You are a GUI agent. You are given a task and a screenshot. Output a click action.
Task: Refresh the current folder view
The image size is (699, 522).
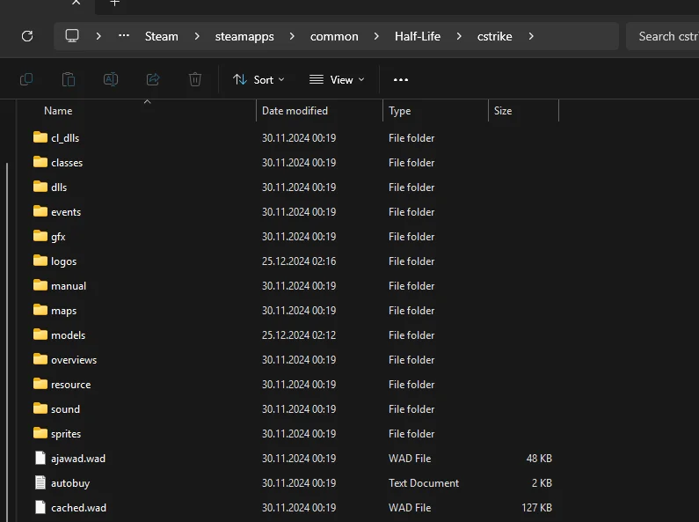[27, 36]
